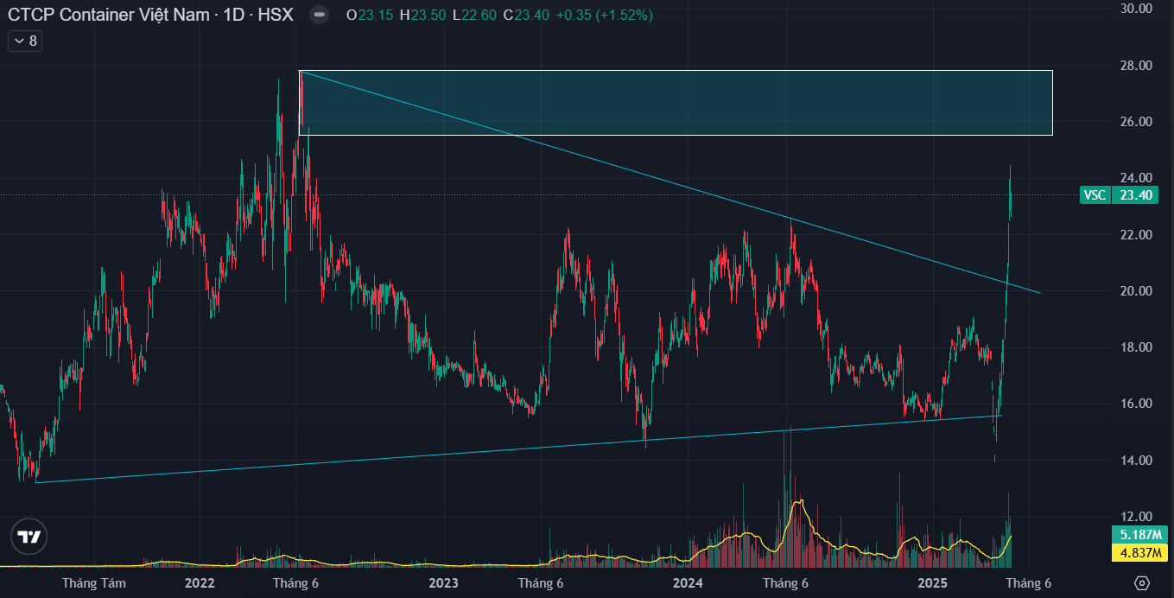This screenshot has width=1174, height=598.
Task: Click the 18.00 price axis label
Action: click(x=1136, y=347)
